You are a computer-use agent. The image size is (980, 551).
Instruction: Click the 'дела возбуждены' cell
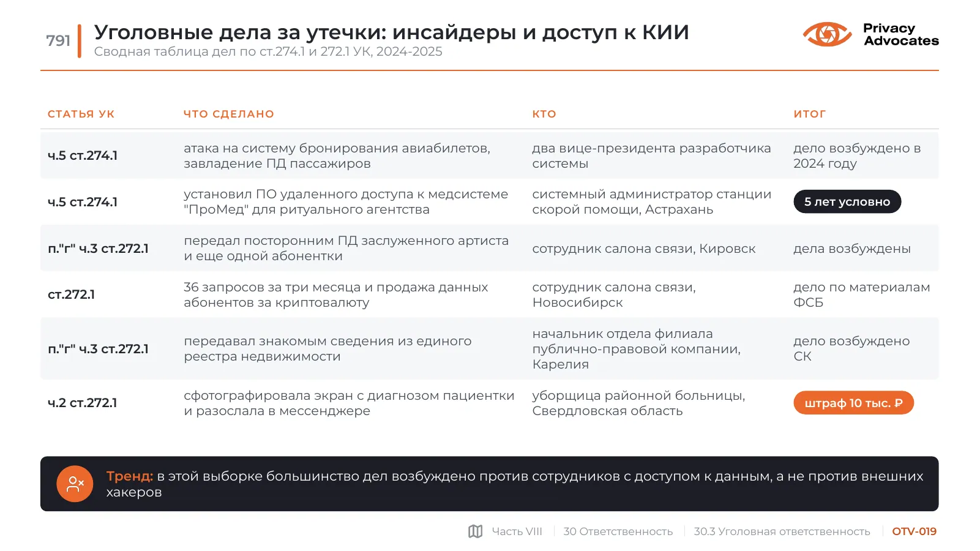(x=852, y=249)
